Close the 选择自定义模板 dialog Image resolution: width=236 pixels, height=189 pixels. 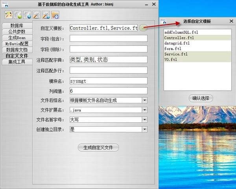[230, 21]
